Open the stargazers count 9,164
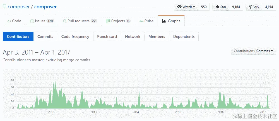Image resolution: width=279 pixels, height=121 pixels. tap(236, 7)
